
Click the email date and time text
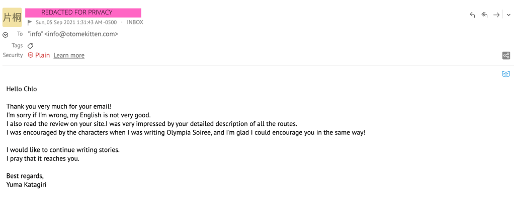[76, 23]
